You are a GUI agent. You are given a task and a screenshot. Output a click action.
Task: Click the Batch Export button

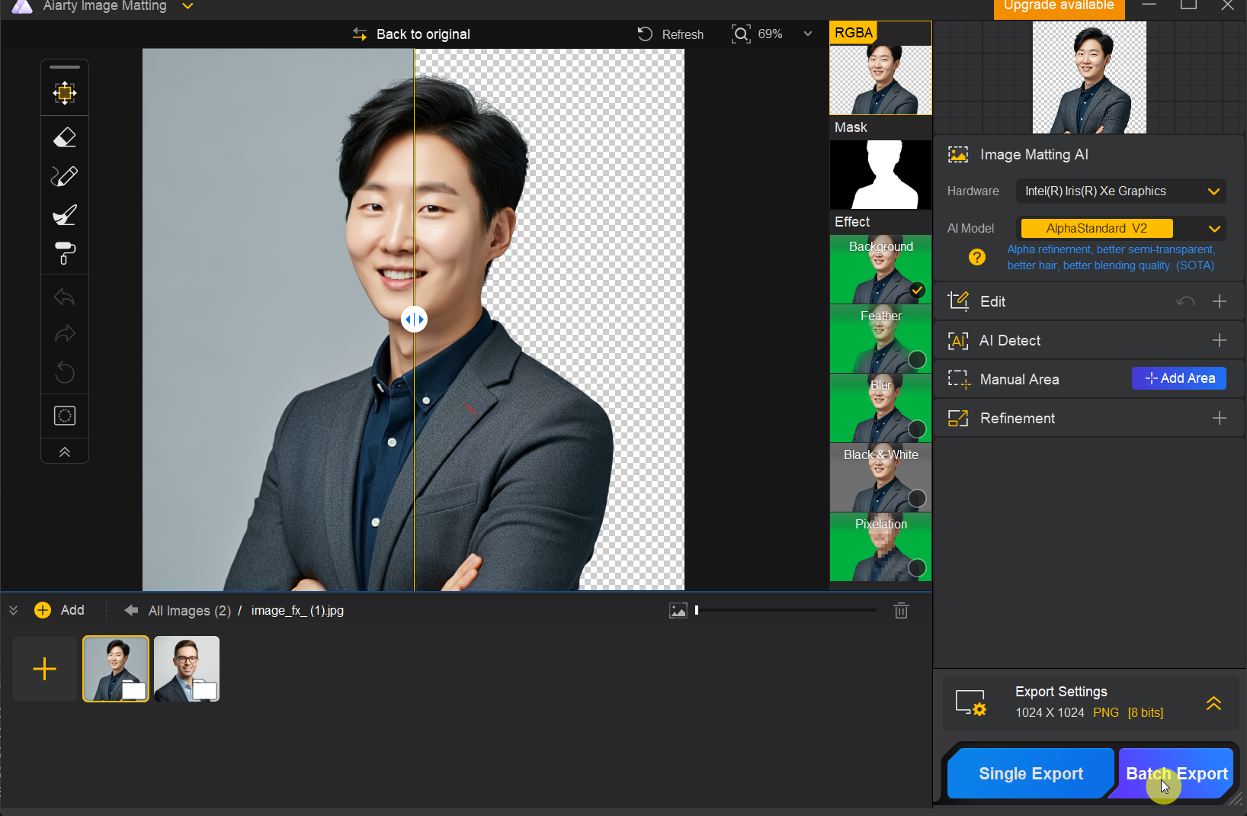pos(1177,773)
